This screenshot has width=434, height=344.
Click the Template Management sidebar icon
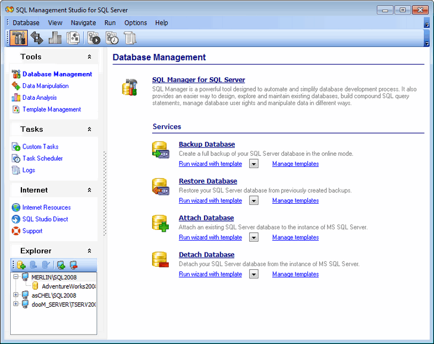coord(16,109)
